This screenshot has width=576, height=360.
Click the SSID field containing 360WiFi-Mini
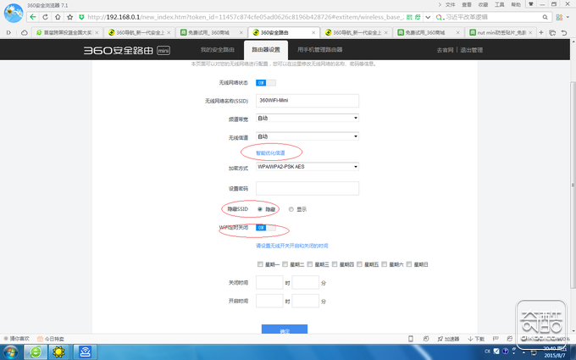(x=307, y=100)
